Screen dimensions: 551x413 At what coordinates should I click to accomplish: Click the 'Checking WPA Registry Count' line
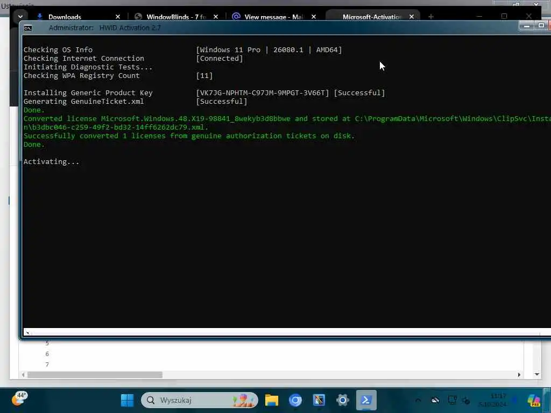(82, 76)
